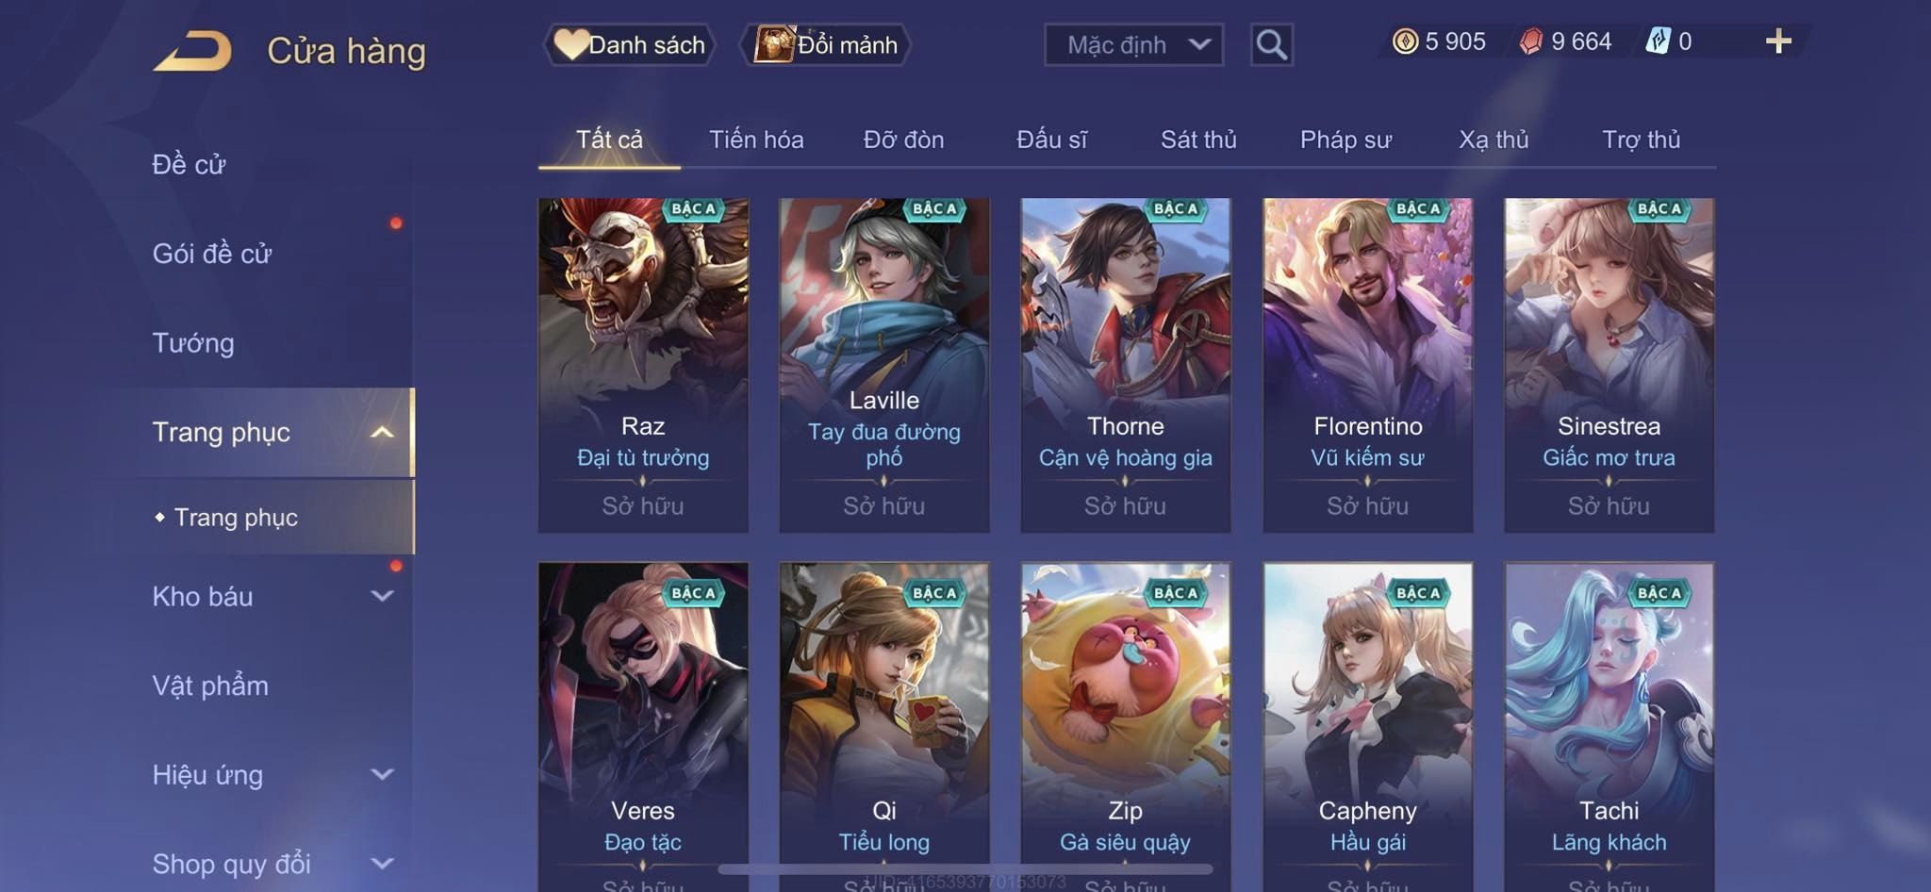
Task: Open the Mặc định sort dropdown
Action: coord(1133,44)
